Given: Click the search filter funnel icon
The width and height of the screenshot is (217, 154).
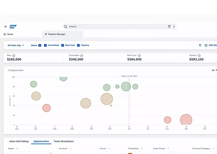Looking at the screenshot, I should pyautogui.click(x=169, y=27).
